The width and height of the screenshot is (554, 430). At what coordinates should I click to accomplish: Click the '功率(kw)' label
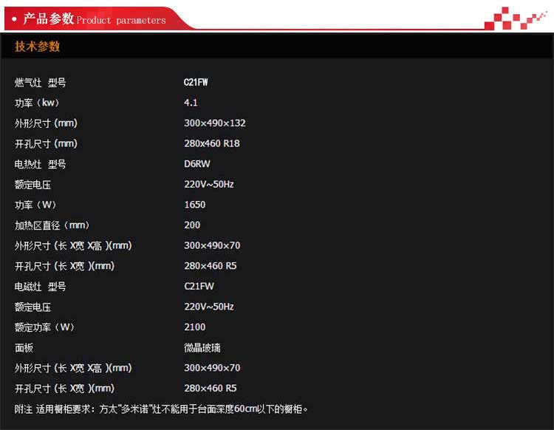37,103
